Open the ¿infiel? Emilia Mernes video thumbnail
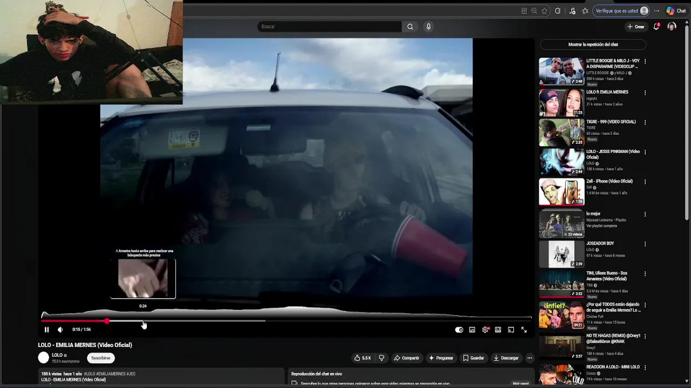 click(561, 315)
